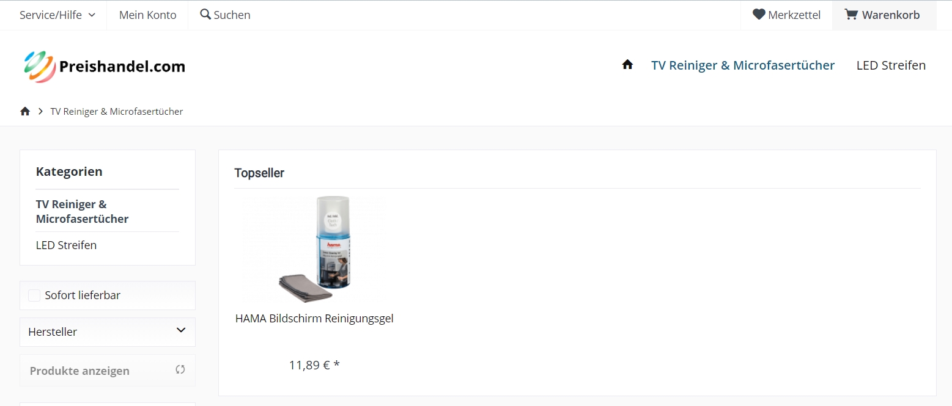Open HAMA Bildschirm Reinigungsgel product link

click(314, 319)
